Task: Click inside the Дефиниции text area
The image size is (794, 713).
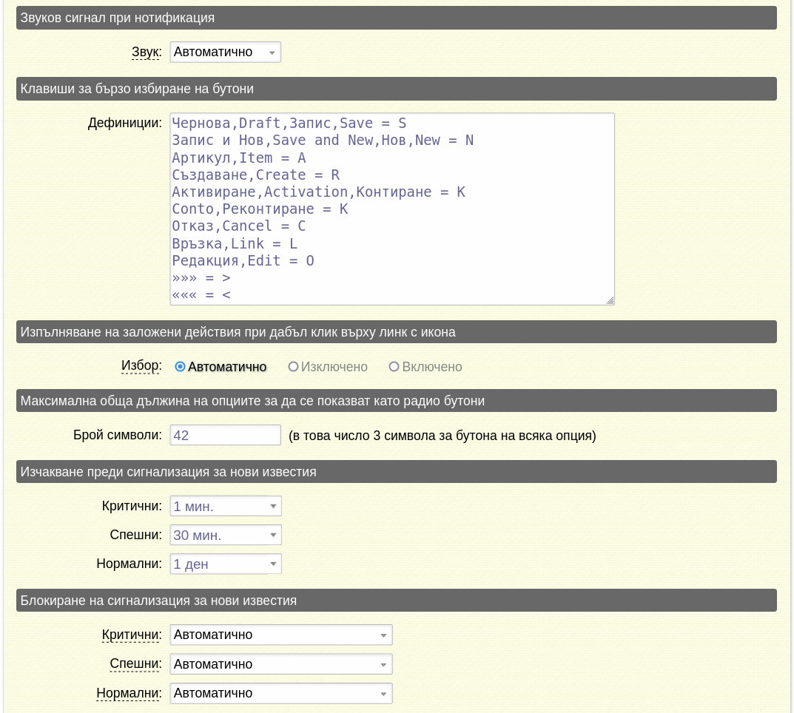Action: tap(392, 209)
